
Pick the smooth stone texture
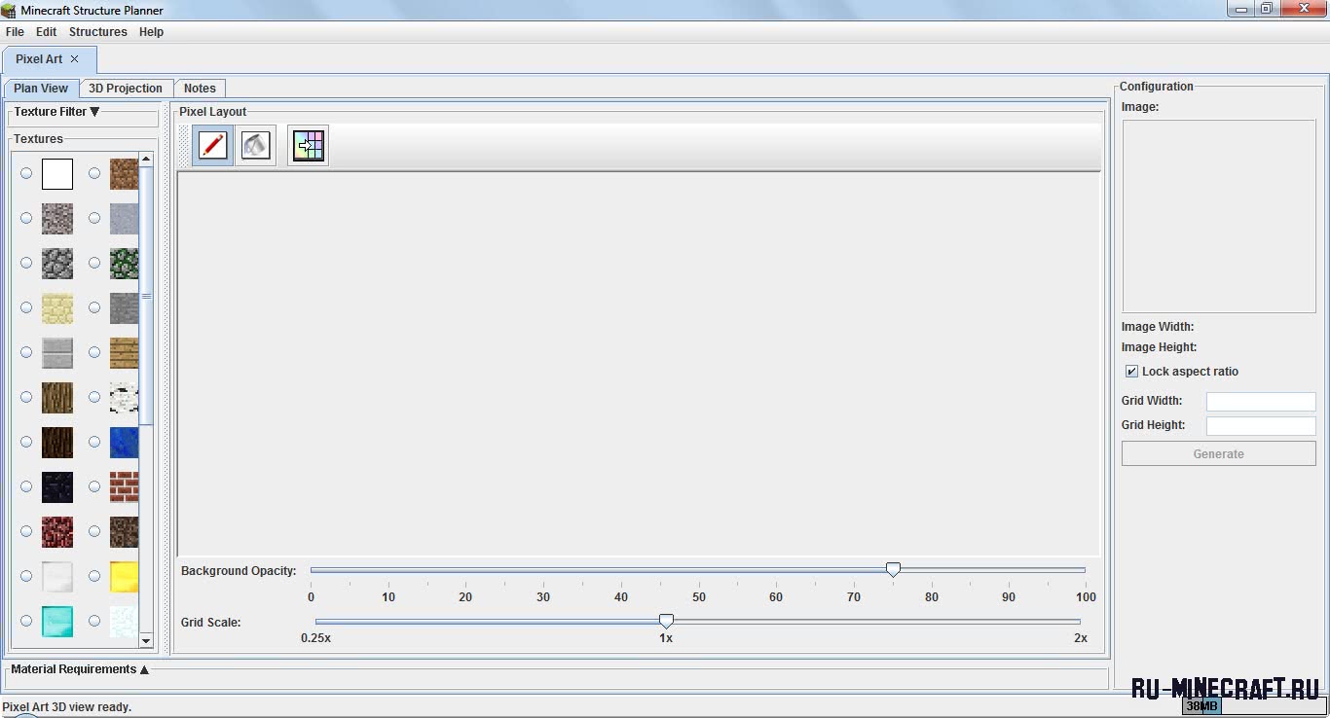pyautogui.click(x=124, y=219)
